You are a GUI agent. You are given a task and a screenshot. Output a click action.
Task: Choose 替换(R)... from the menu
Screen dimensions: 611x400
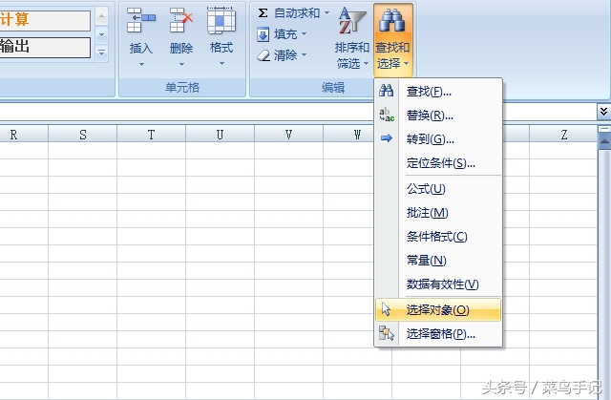[x=438, y=116]
